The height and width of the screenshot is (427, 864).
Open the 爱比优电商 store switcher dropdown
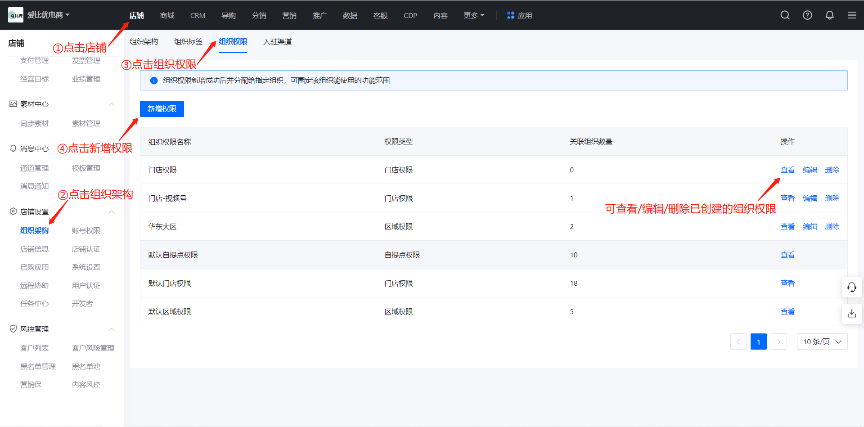[48, 15]
